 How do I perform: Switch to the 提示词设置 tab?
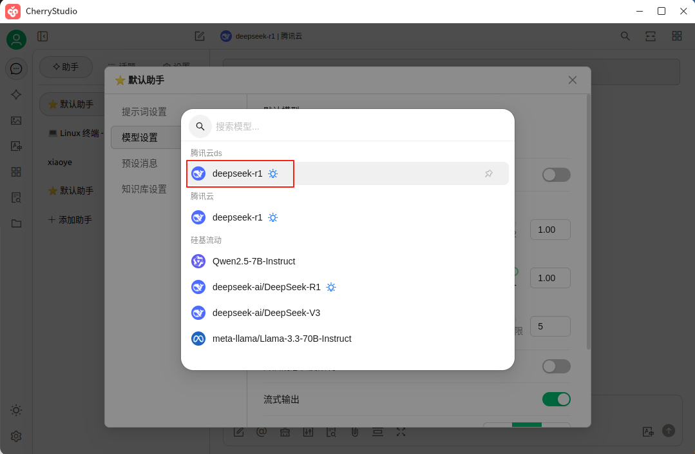(x=144, y=112)
